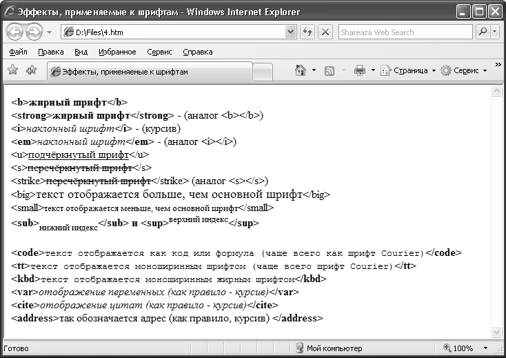Open Favorites Center star icon
This screenshot has width=506, height=358.
point(12,70)
